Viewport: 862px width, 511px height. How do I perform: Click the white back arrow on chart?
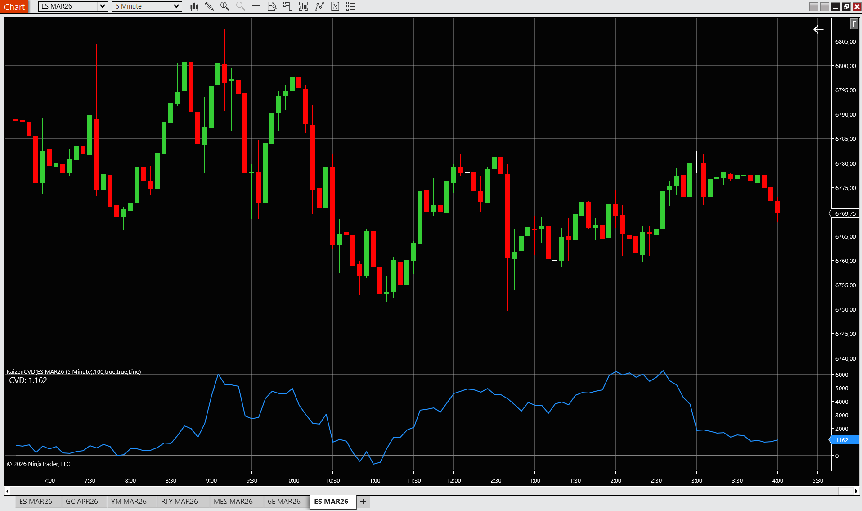(x=818, y=29)
